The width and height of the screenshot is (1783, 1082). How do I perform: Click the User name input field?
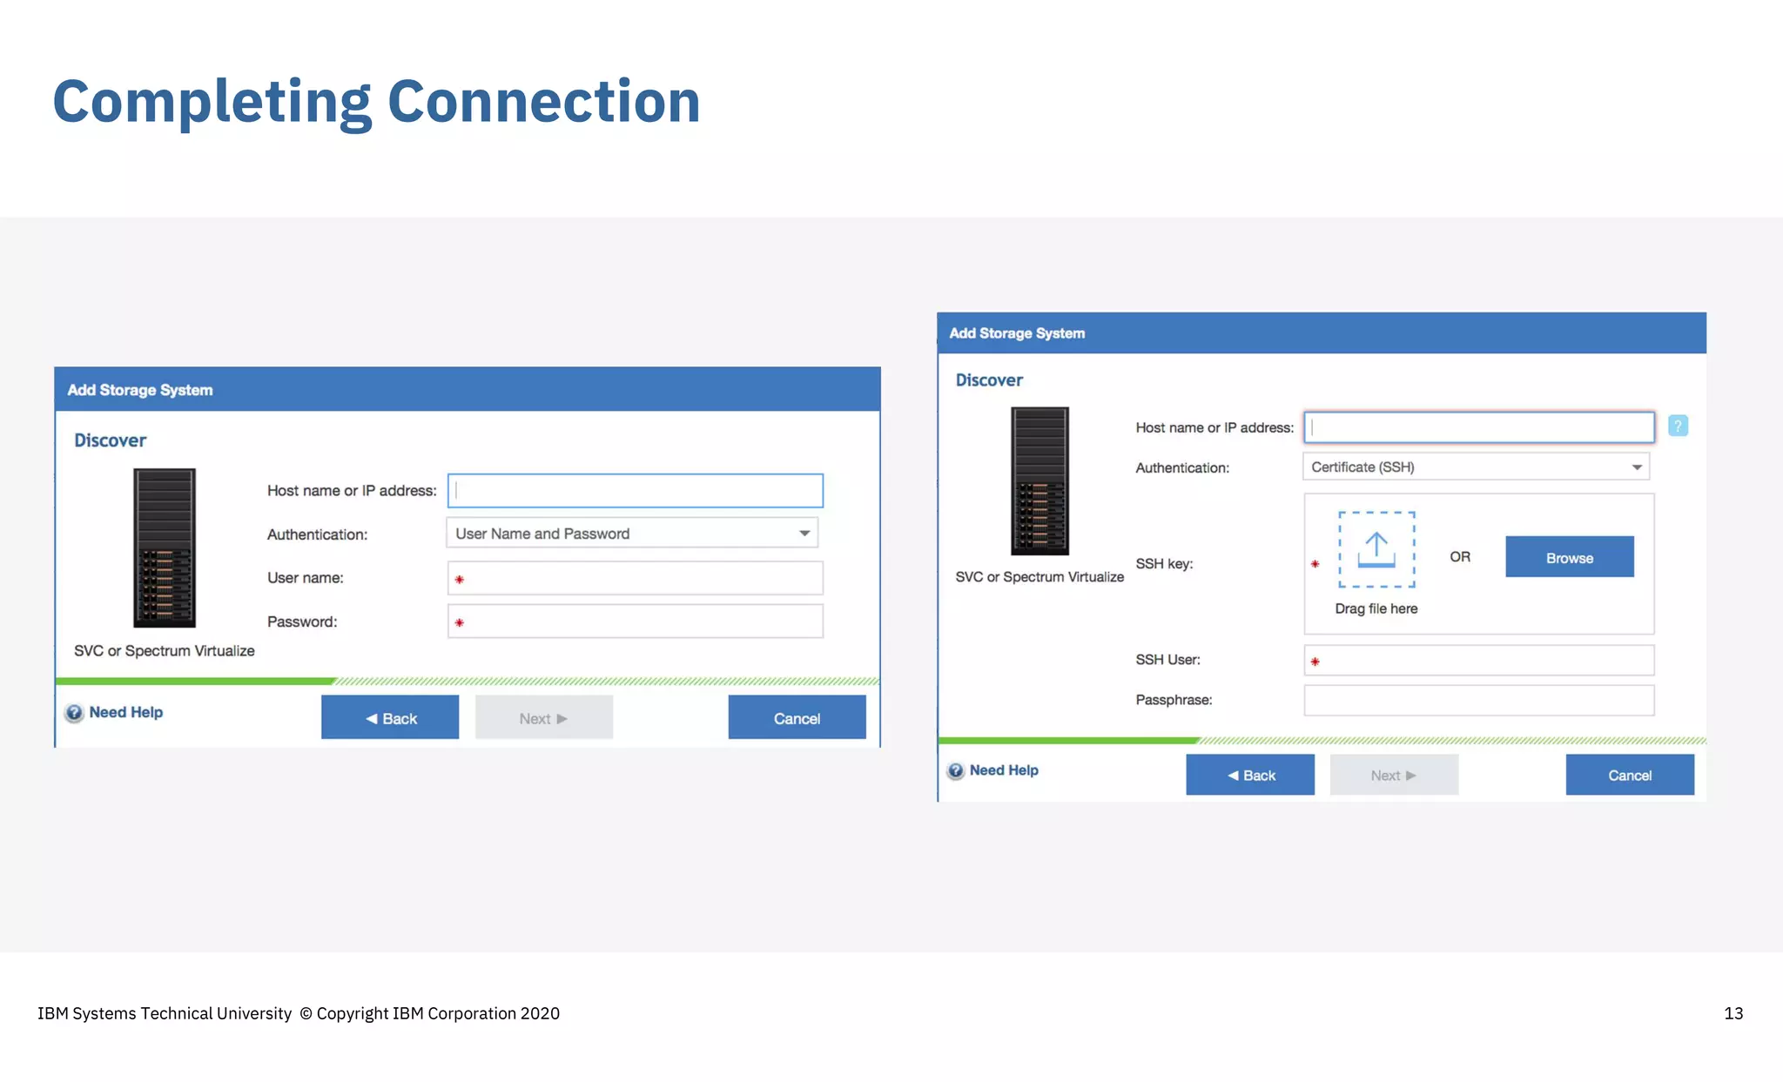point(635,578)
